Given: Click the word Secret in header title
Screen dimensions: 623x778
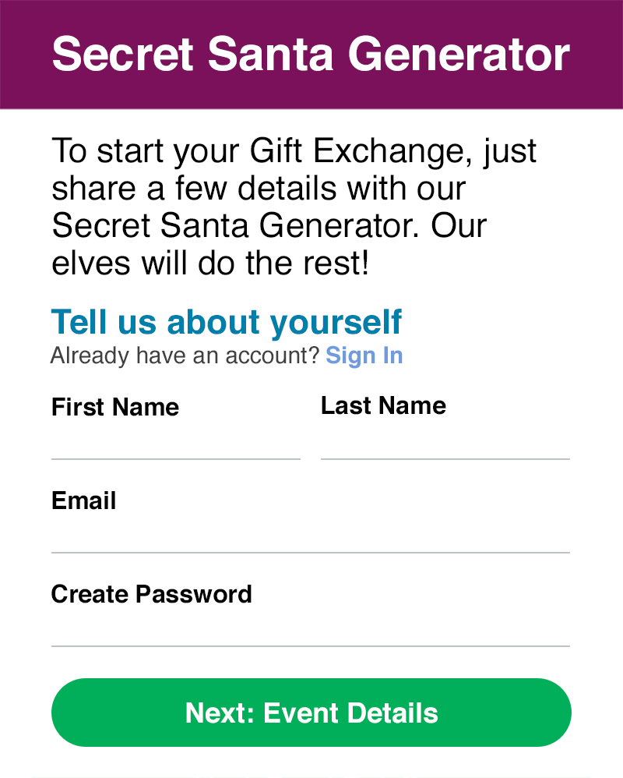Looking at the screenshot, I should [x=124, y=55].
